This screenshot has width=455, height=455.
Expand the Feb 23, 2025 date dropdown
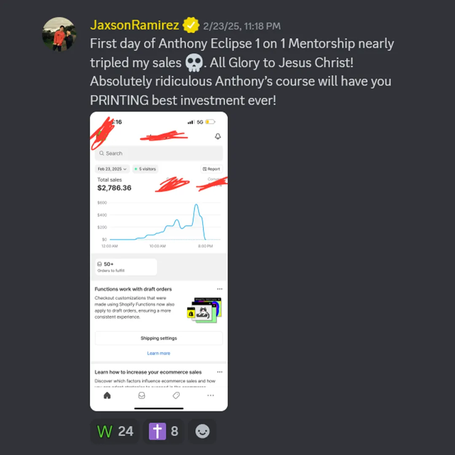112,169
